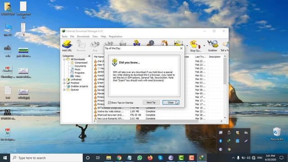Open Chrome from the taskbar
This screenshot has width=288, height=162.
coord(119,158)
